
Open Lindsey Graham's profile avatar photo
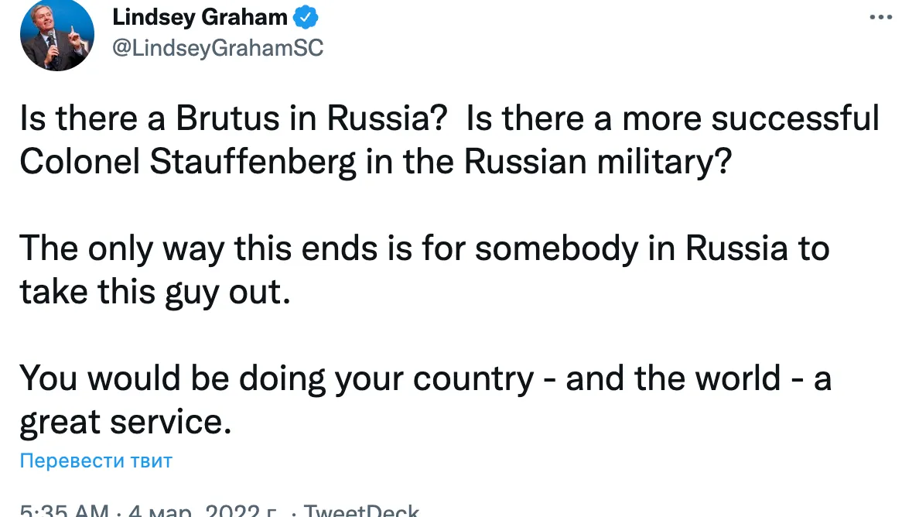[56, 35]
